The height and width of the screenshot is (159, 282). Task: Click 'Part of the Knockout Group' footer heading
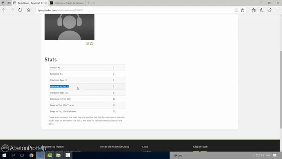coord(115,147)
